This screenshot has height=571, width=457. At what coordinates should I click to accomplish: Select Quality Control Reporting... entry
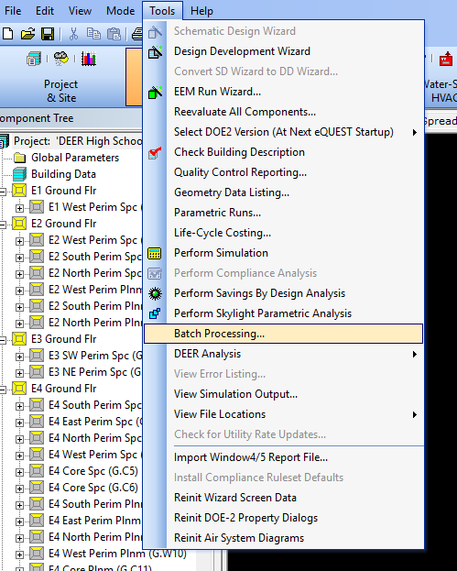[x=283, y=172]
